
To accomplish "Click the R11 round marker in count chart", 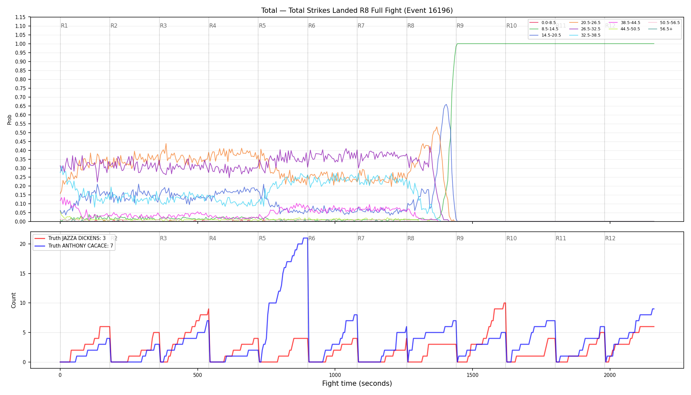I will click(x=561, y=238).
